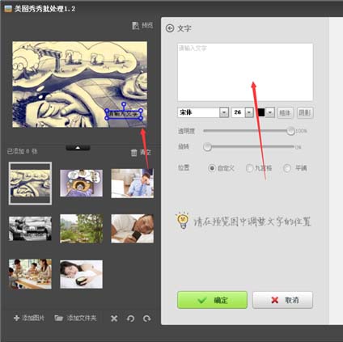Select the 九宫格 position radio button
Screen dimensions: 343x342
pyautogui.click(x=249, y=168)
